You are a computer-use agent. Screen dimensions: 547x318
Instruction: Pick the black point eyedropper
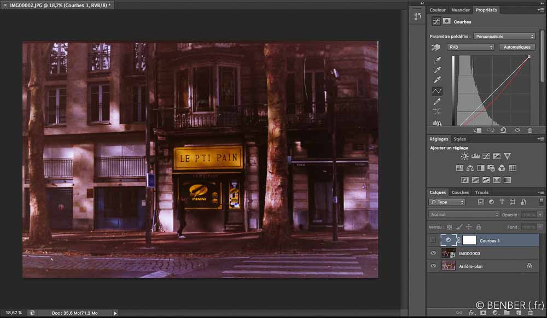point(437,60)
